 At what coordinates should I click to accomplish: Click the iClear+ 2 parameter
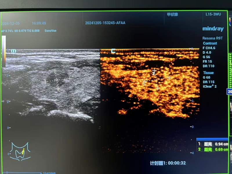210,86
